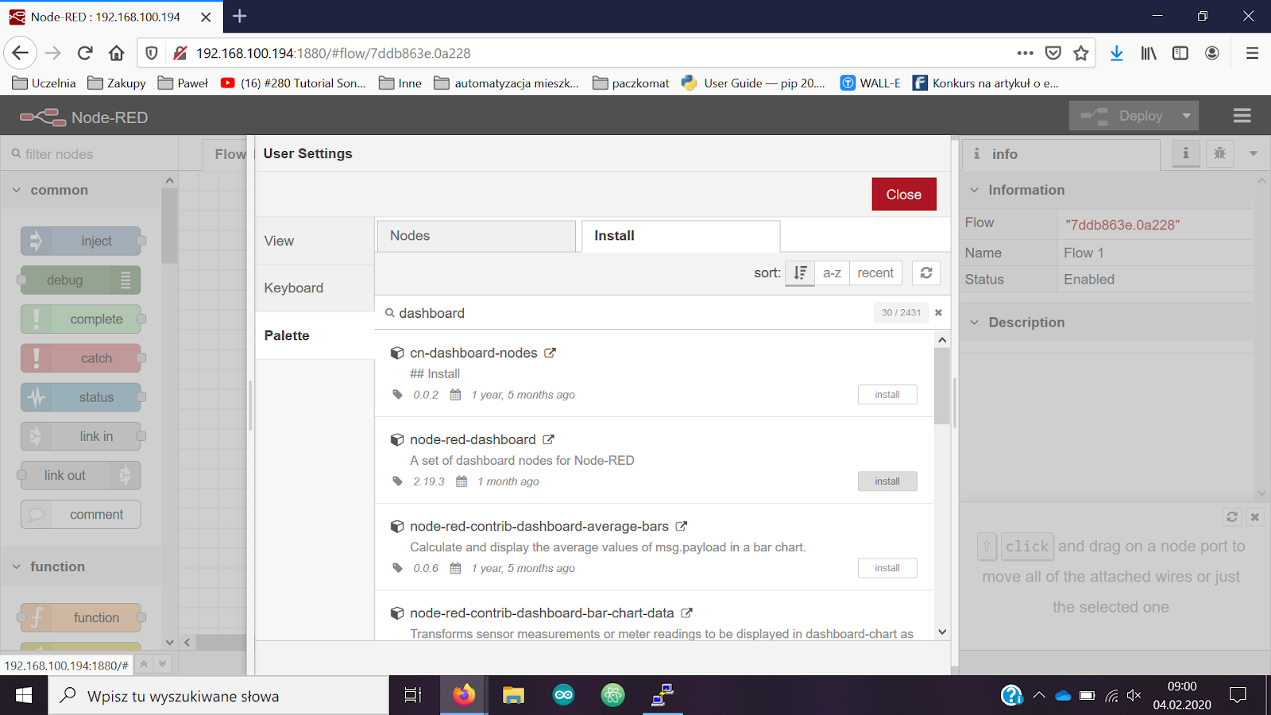Open the Uczelnia bookmarks folder

point(44,83)
